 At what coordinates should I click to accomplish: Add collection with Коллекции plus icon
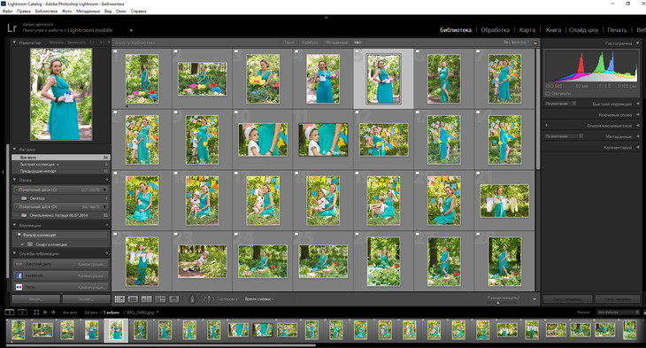(x=107, y=225)
